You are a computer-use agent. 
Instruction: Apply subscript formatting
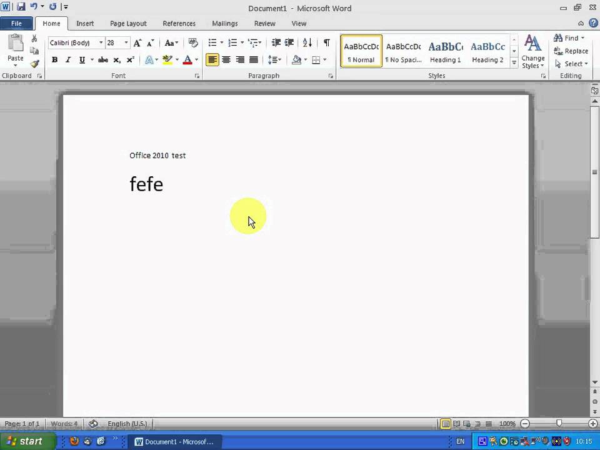[117, 60]
